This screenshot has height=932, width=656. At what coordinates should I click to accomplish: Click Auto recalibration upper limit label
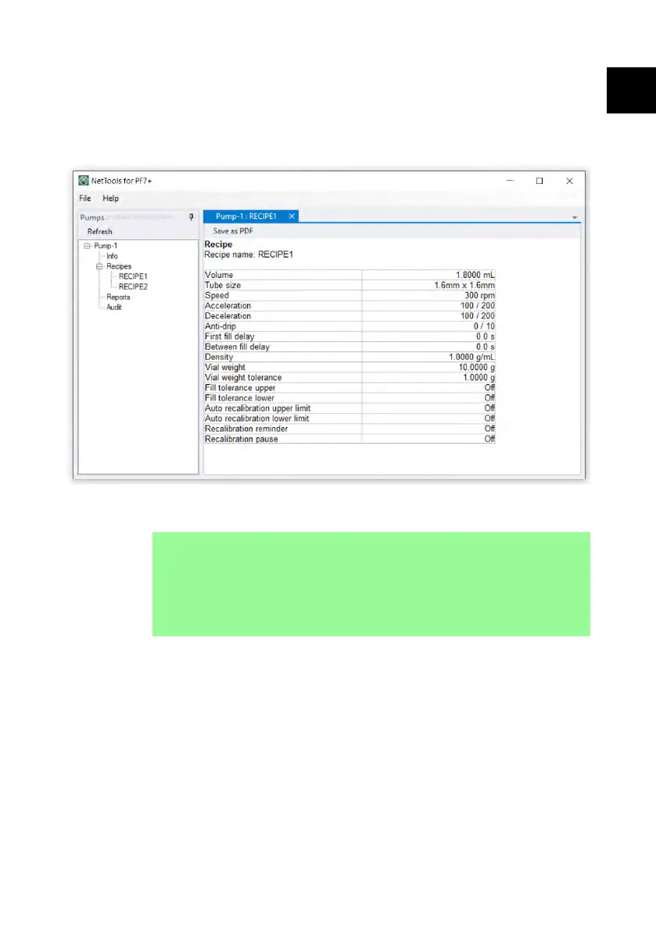258,408
